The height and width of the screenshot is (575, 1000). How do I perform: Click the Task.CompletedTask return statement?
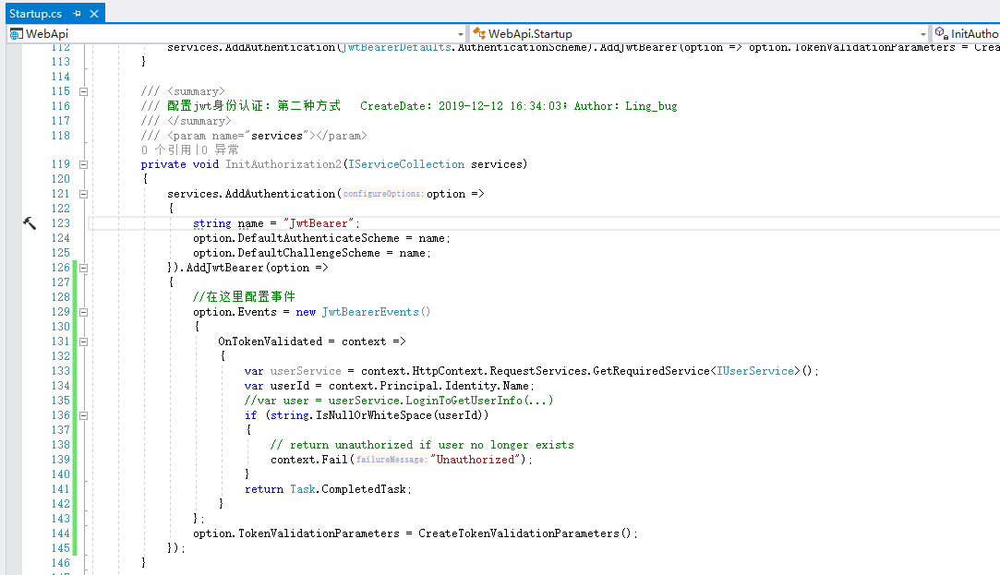(x=328, y=489)
